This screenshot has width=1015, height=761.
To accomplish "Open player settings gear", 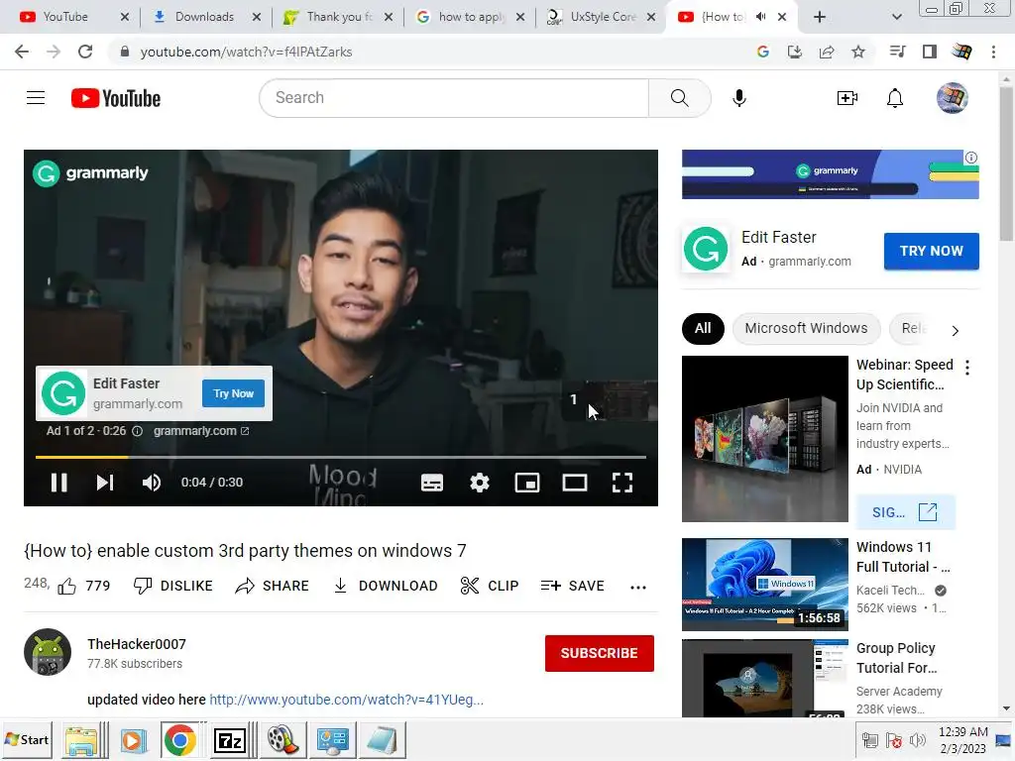I will 480,483.
